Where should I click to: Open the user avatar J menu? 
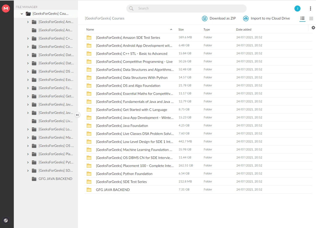[x=297, y=9]
